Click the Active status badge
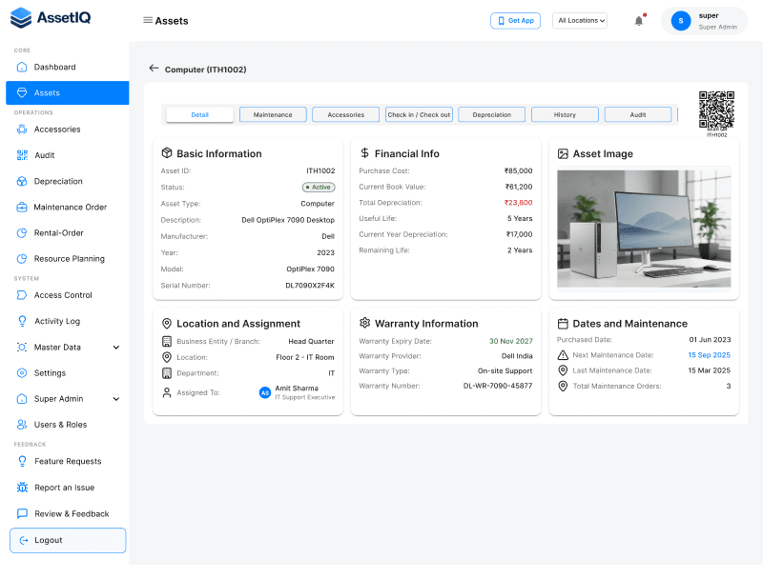The width and height of the screenshot is (763, 579). [319, 187]
